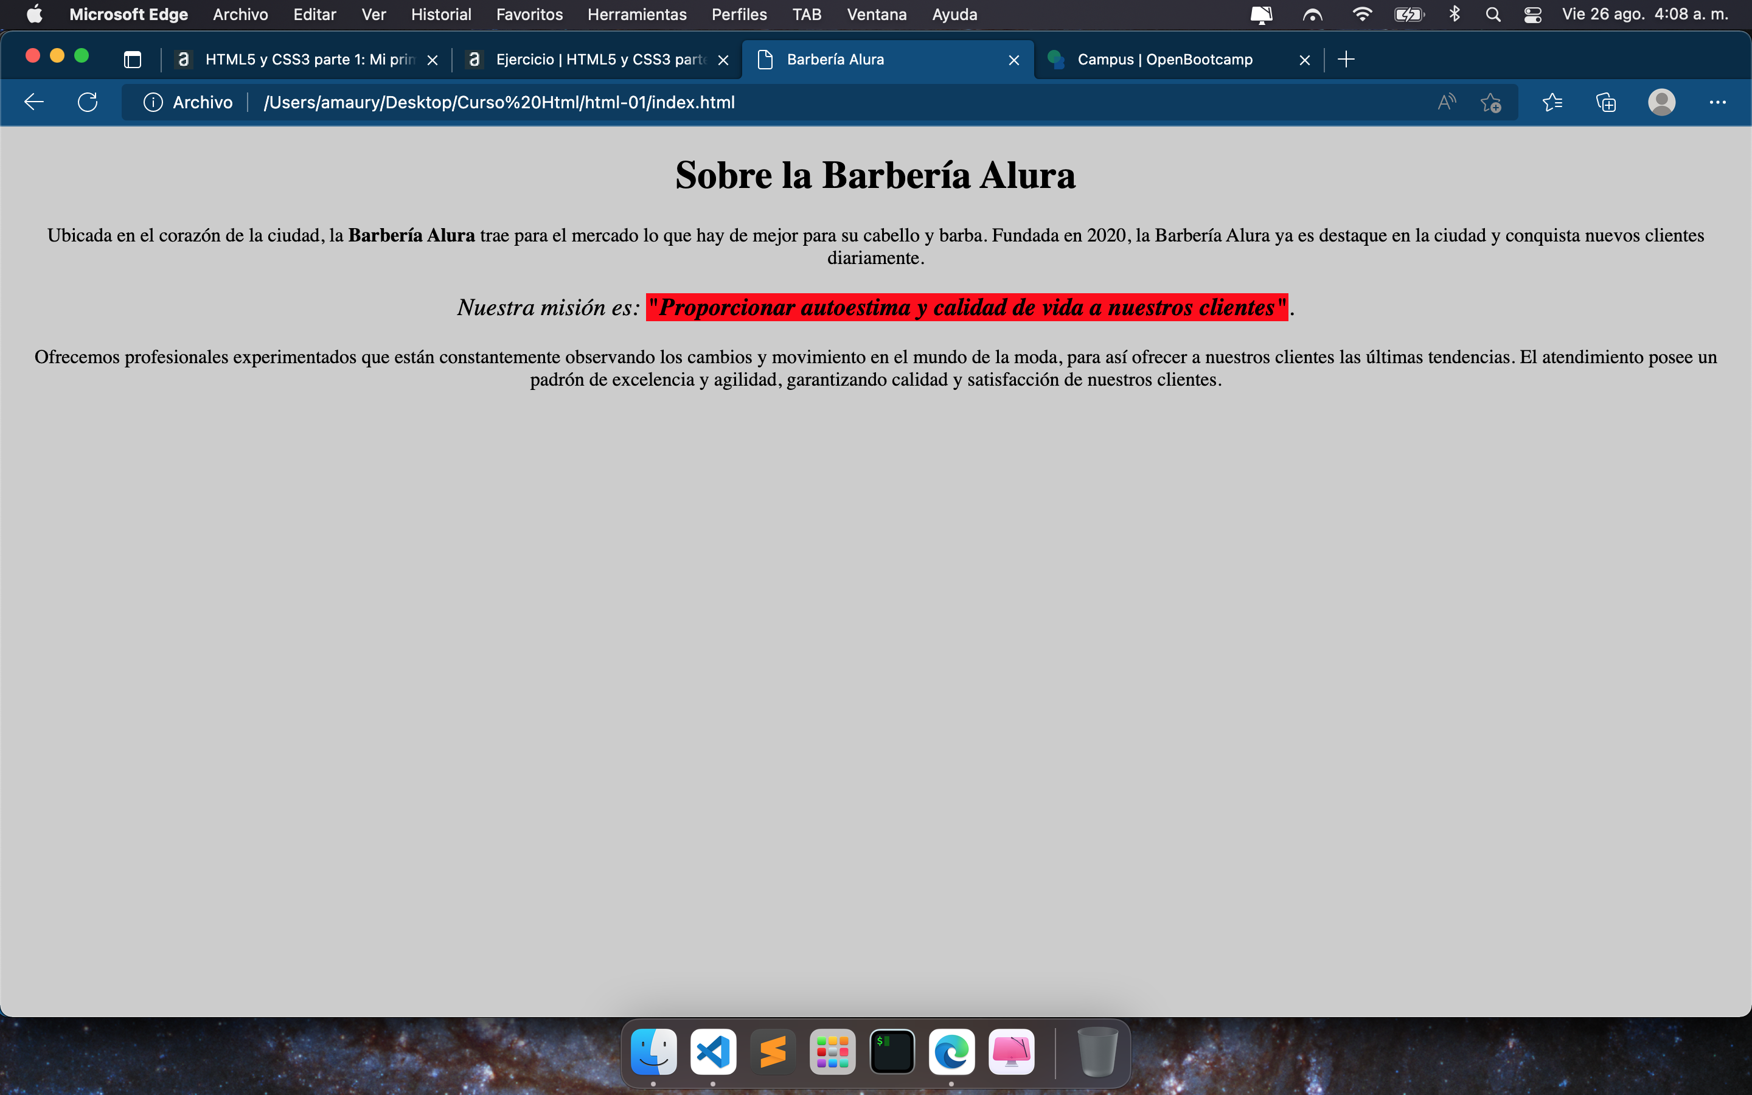This screenshot has width=1752, height=1095.
Task: Open the TAB menu
Action: [x=807, y=15]
